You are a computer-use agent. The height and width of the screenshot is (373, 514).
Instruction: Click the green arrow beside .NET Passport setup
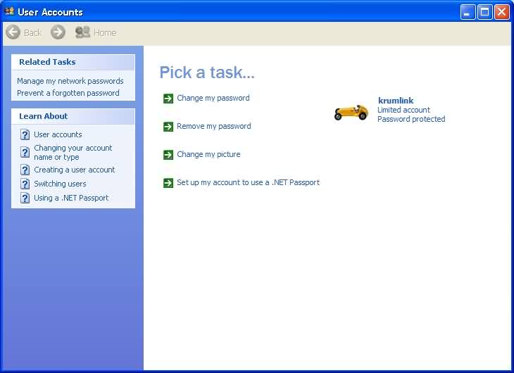point(168,183)
